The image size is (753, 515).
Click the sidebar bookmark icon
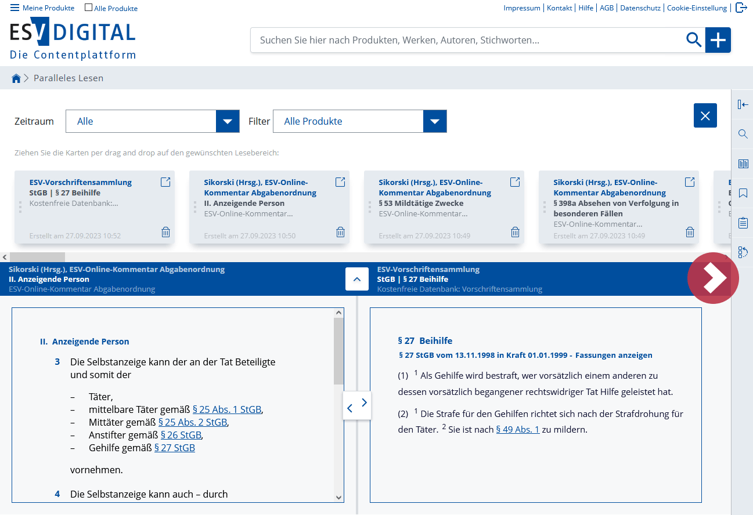pyautogui.click(x=743, y=193)
